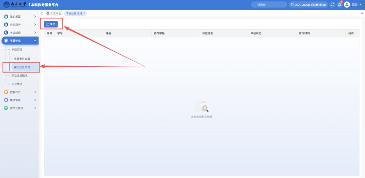This screenshot has height=178, width=365.
Task: Click the 微专业管理 sidebar icon
Action: 6,108
